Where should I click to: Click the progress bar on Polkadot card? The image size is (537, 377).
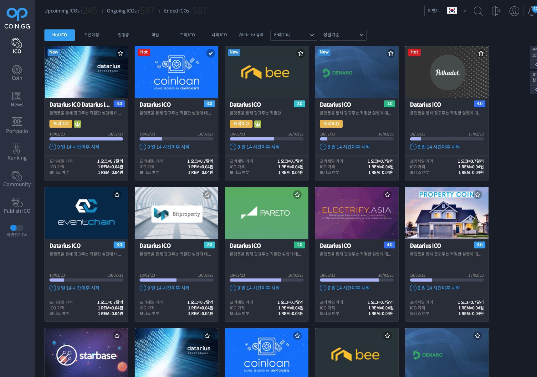pos(447,139)
